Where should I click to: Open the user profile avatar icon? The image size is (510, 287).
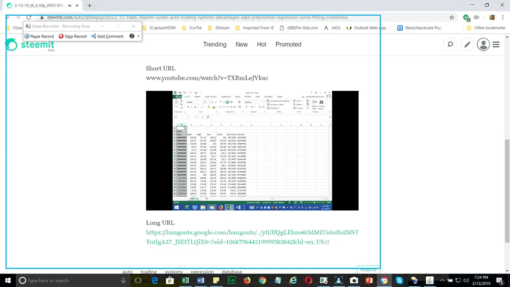pyautogui.click(x=483, y=44)
